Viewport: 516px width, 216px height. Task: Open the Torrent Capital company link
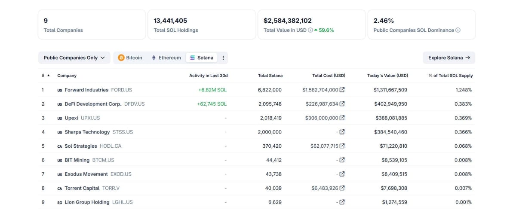pyautogui.click(x=82, y=188)
